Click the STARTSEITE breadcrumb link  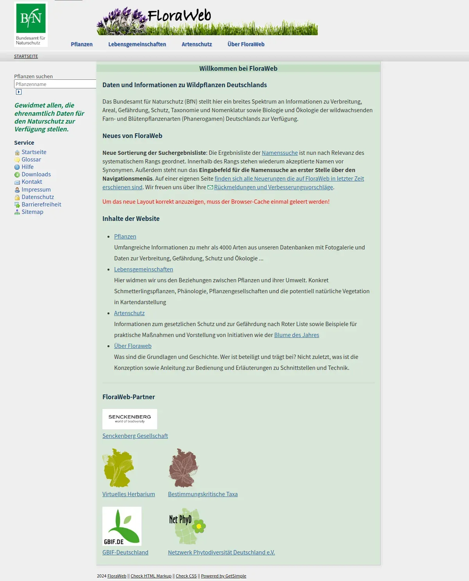26,56
